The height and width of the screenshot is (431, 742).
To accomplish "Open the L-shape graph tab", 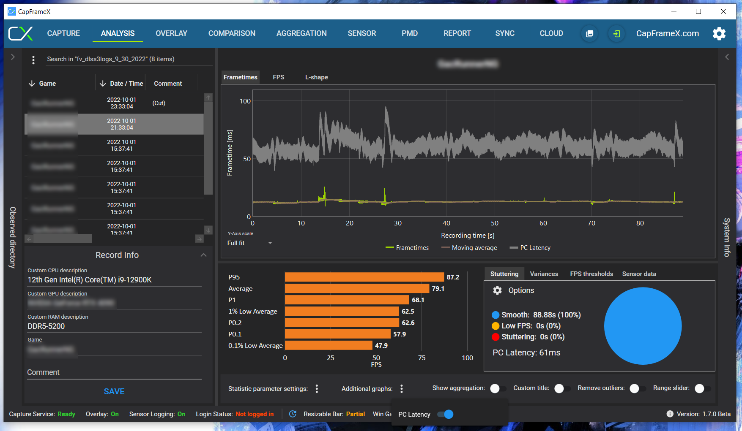I will tap(316, 77).
